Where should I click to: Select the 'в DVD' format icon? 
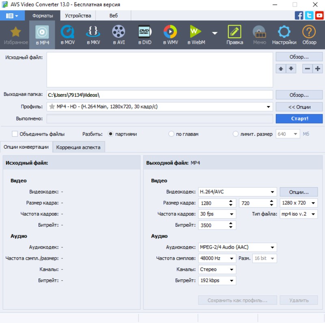(145, 32)
